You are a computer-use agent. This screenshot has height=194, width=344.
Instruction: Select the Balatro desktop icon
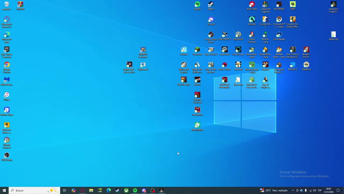pyautogui.click(x=197, y=81)
